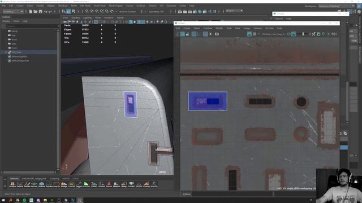Viewport: 362px width, 203px height.
Task: Toggle display image in UV Editor toolbar
Action: click(x=249, y=34)
